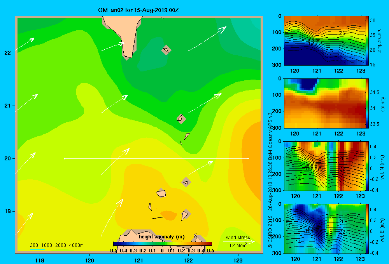Click the west endpoint of the transect line
This screenshot has height=264, width=389.
65,158
